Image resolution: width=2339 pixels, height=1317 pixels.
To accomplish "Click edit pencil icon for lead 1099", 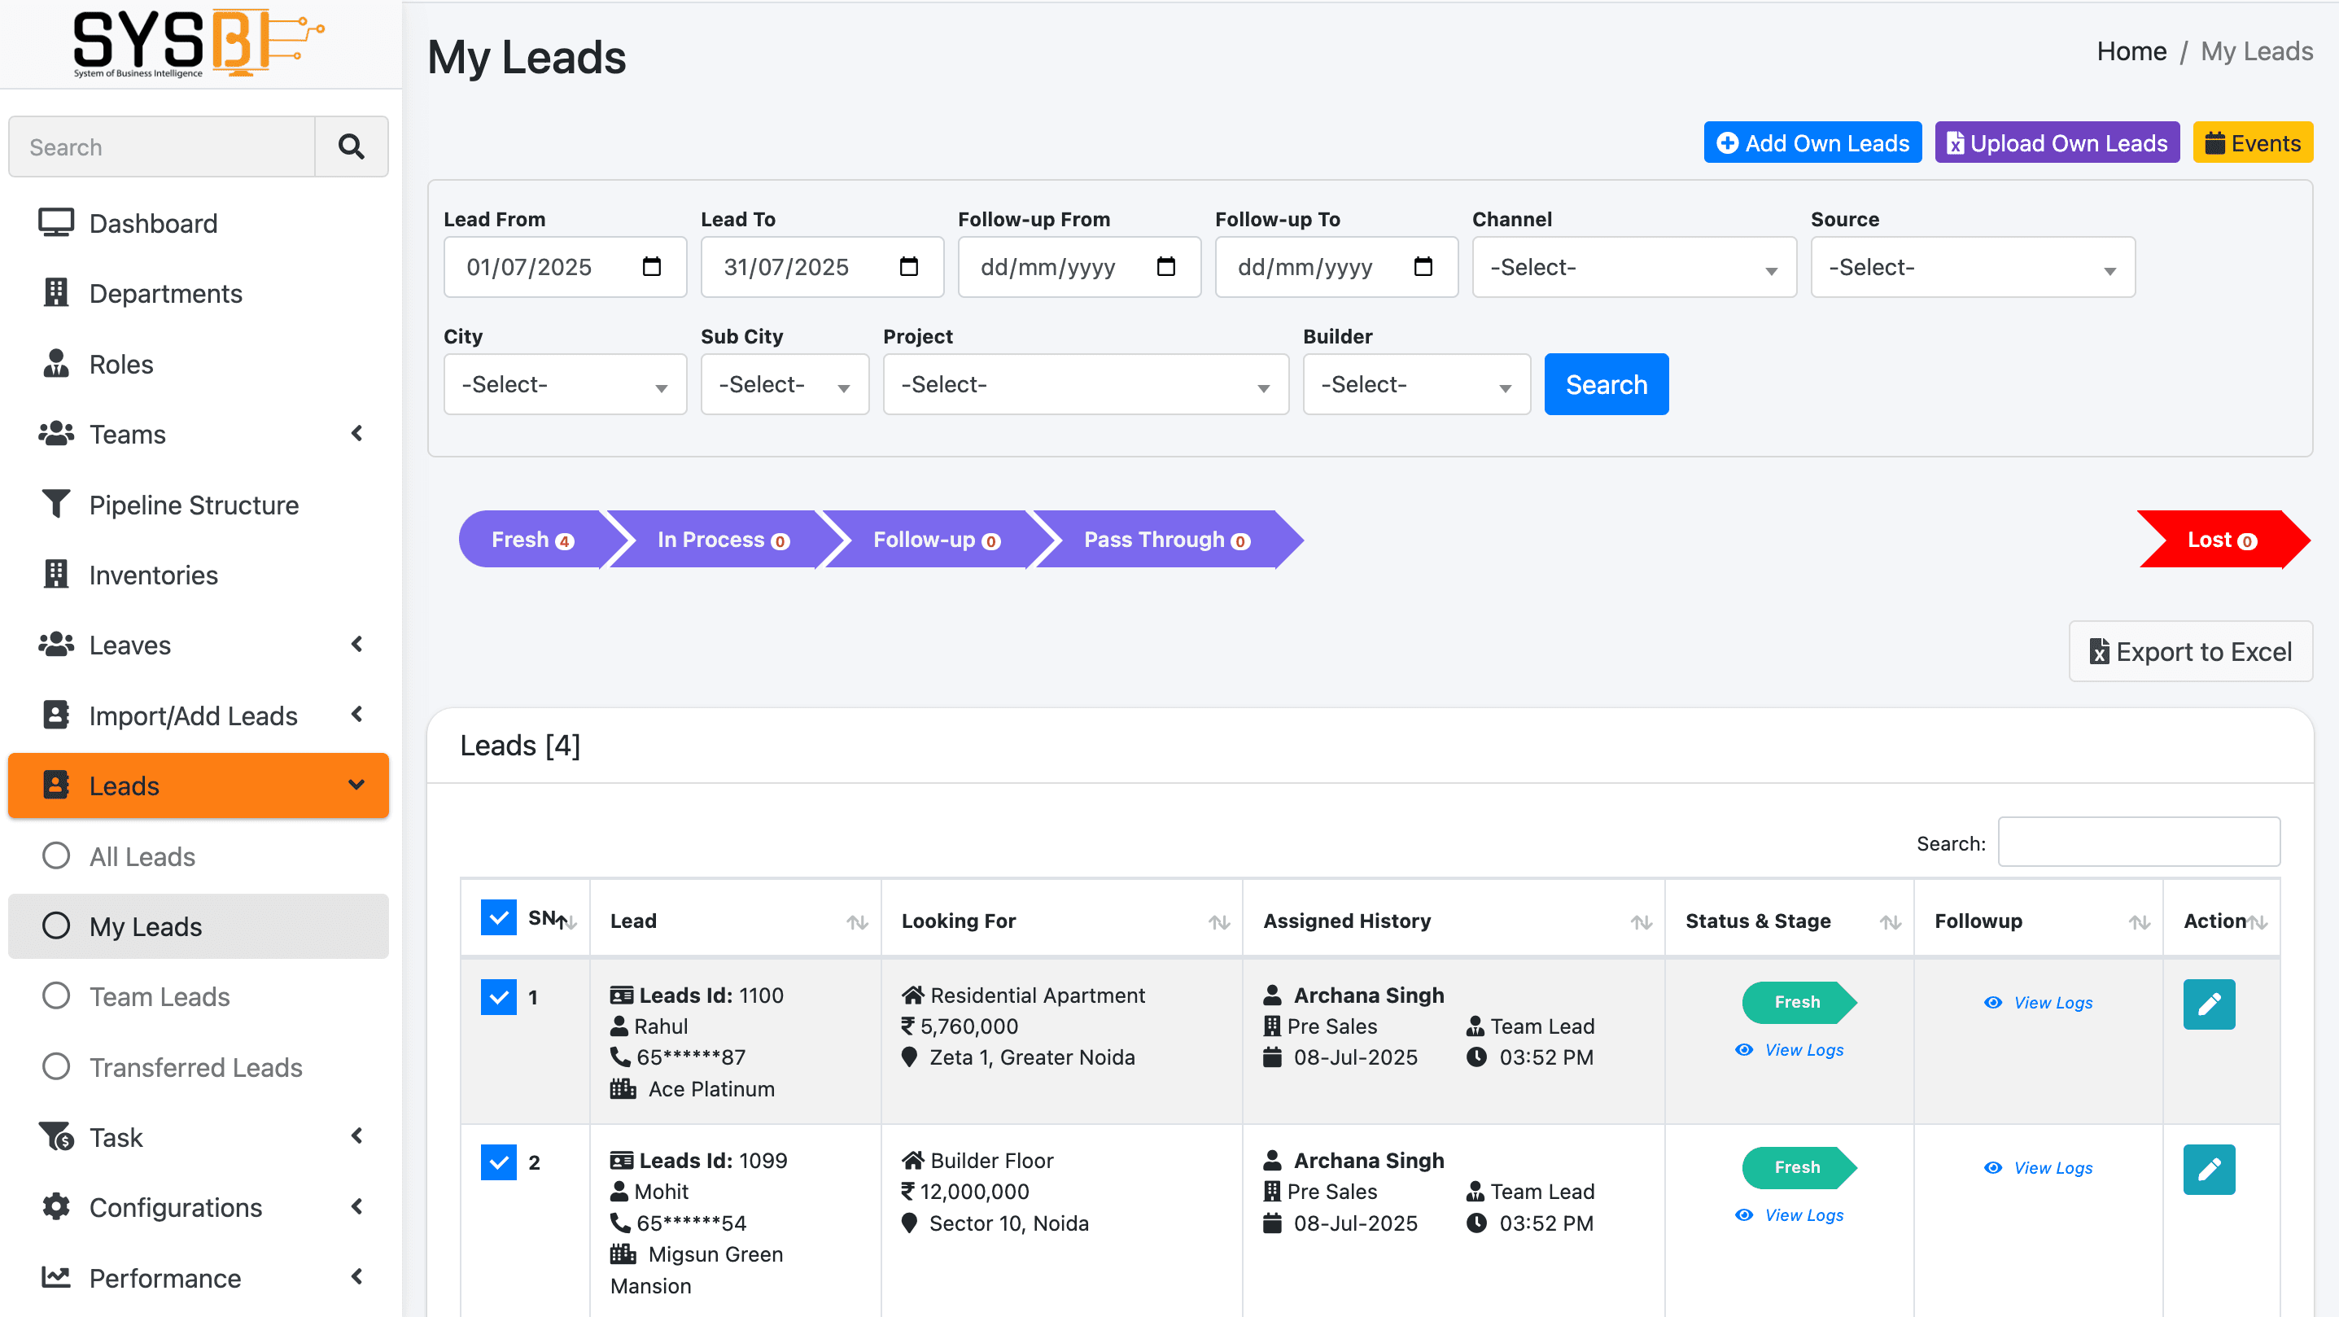I will (2208, 1169).
